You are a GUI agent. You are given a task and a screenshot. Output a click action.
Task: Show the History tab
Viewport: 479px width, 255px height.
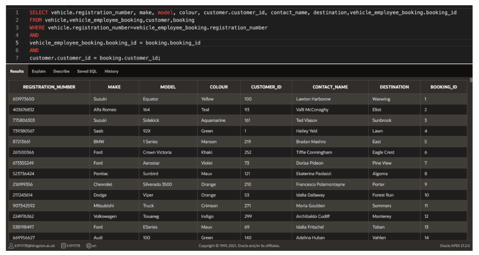pyautogui.click(x=111, y=71)
